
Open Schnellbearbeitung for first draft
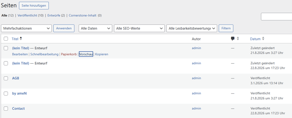click(x=44, y=54)
